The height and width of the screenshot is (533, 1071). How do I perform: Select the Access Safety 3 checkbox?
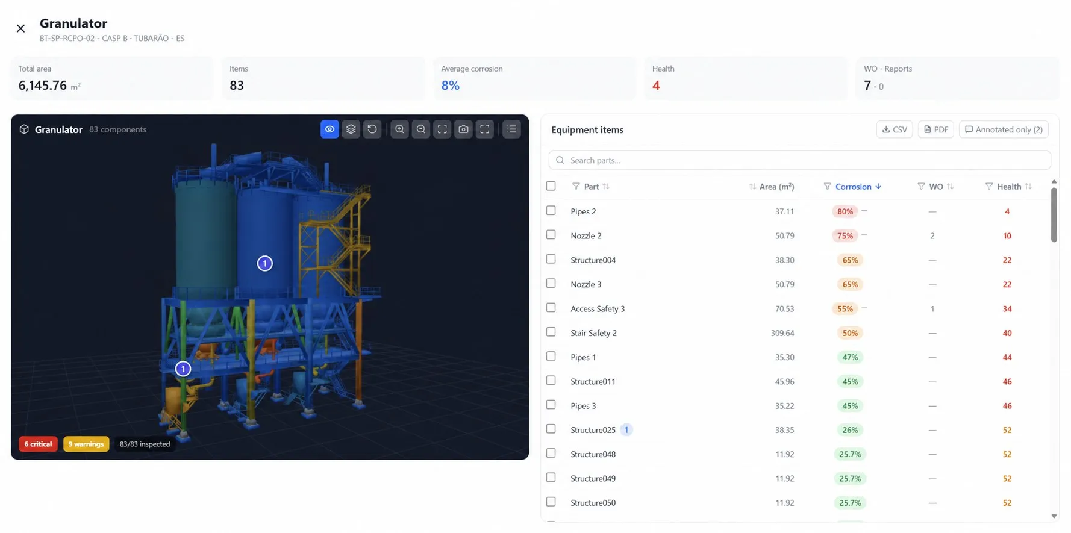click(x=551, y=308)
